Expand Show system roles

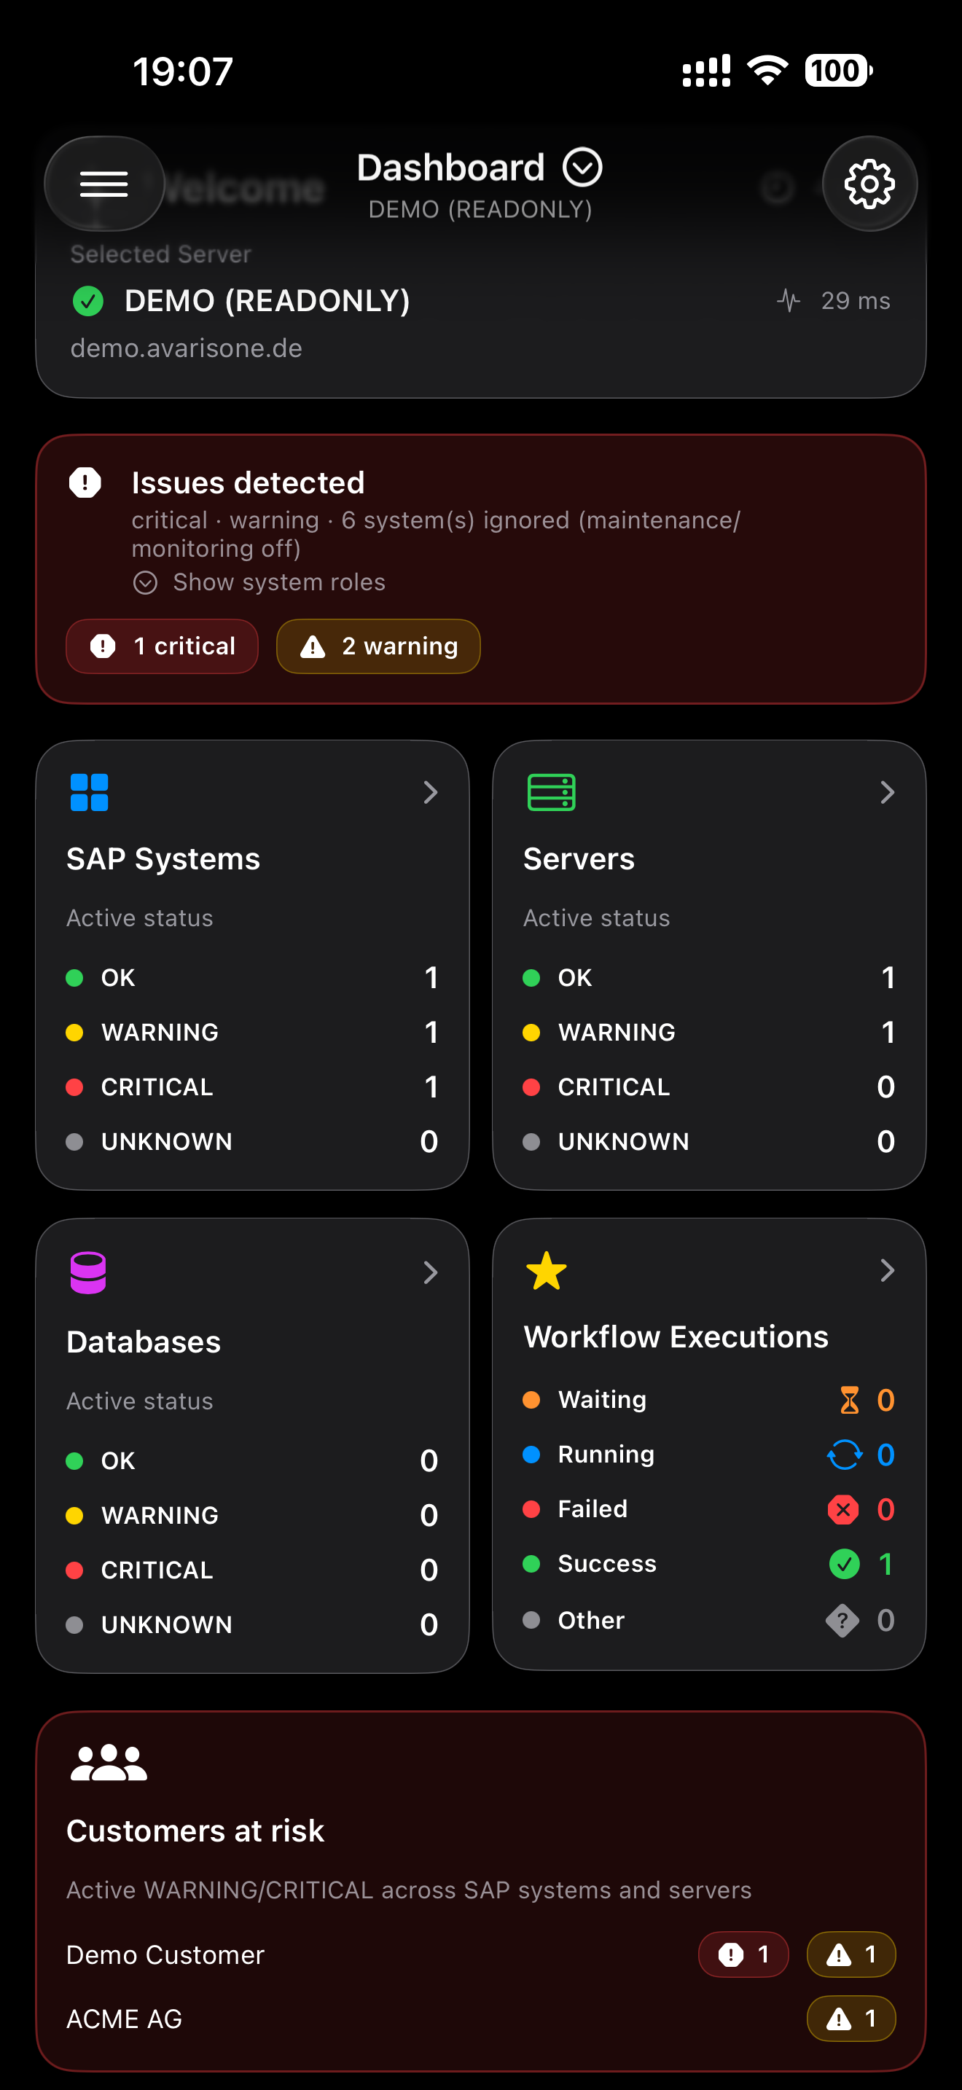coord(259,582)
